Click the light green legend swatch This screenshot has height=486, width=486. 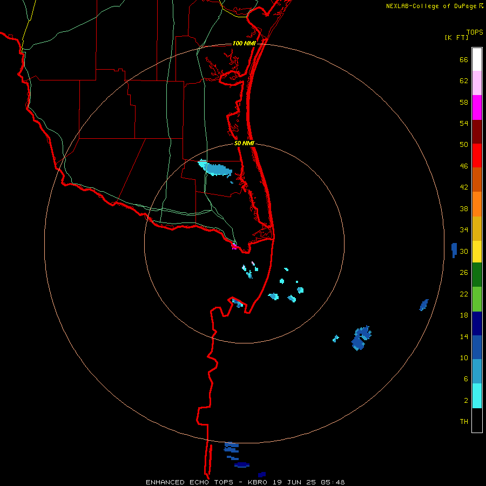click(477, 299)
